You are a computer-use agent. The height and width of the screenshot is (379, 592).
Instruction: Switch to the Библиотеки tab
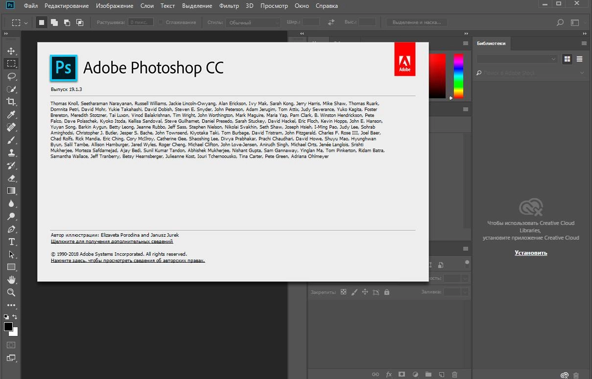pos(491,43)
